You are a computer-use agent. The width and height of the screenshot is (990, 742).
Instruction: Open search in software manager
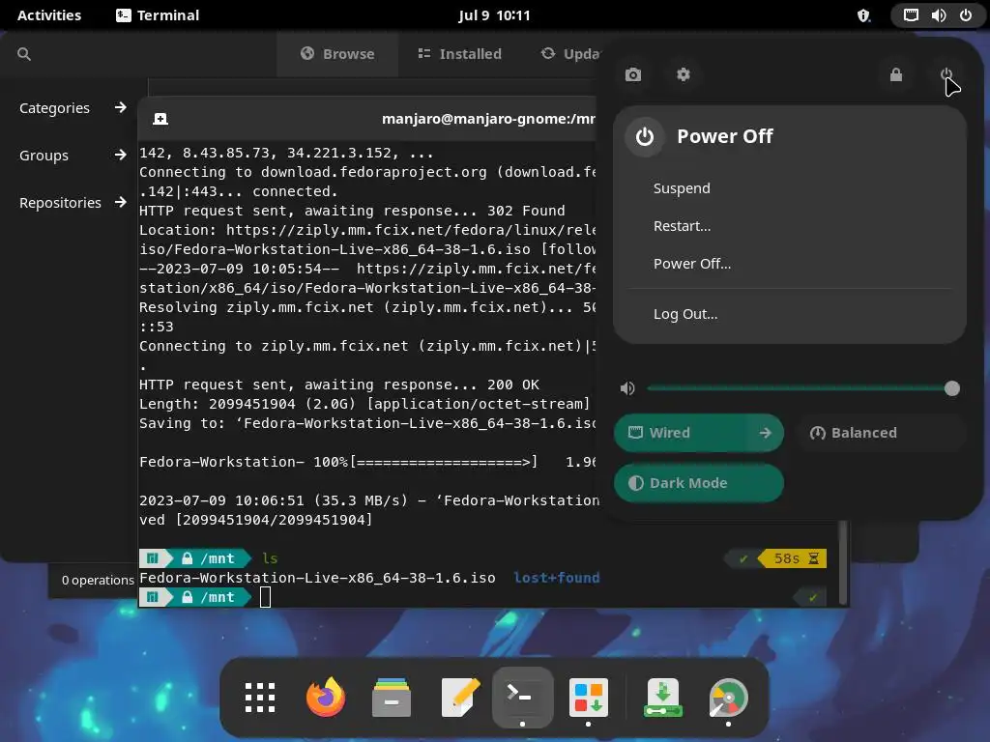pos(24,54)
